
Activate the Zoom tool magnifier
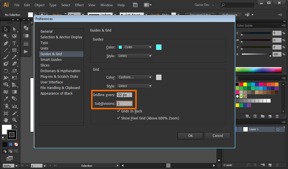coord(14,120)
